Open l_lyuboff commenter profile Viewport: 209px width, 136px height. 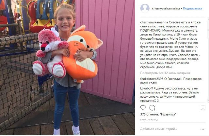147,88
